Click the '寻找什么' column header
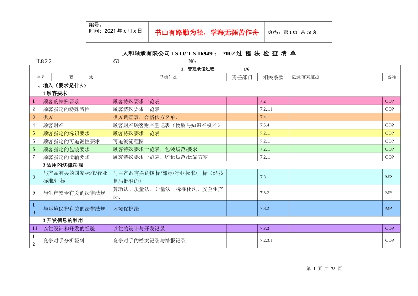This screenshot has height=296, width=418. pyautogui.click(x=168, y=77)
